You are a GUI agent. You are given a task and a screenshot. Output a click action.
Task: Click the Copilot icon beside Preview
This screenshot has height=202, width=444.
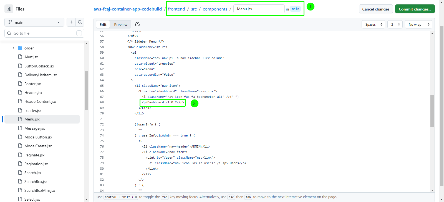point(137,24)
